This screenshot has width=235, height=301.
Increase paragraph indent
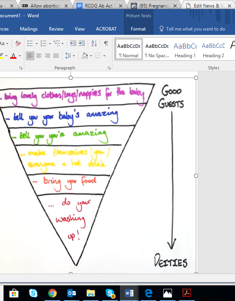(x=82, y=44)
